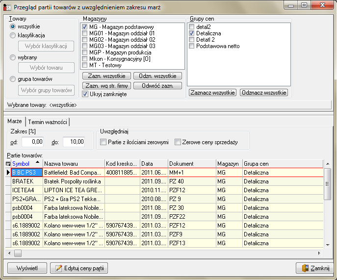Image resolution: width=337 pixels, height=280 pixels.
Task: Open the Marże tab
Action: click(15, 121)
